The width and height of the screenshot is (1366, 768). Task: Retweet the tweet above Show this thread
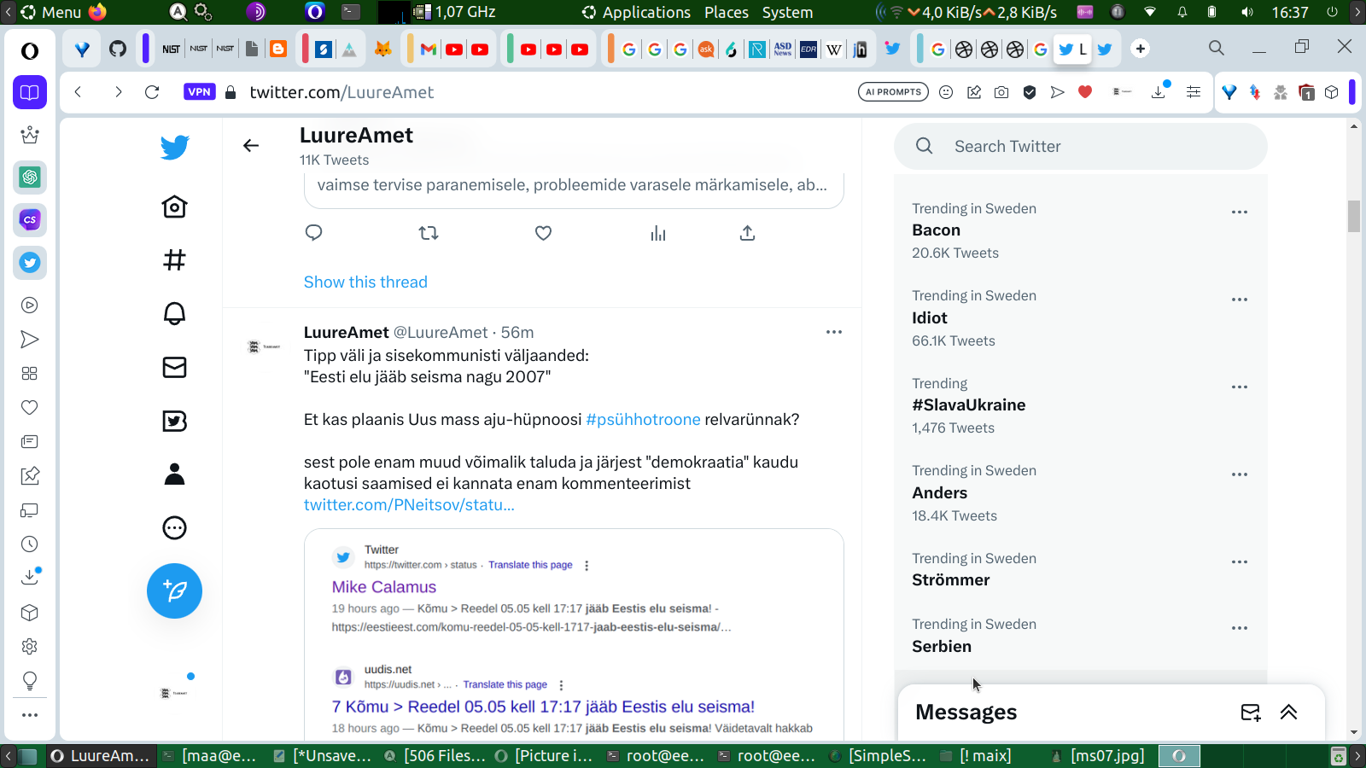(429, 233)
